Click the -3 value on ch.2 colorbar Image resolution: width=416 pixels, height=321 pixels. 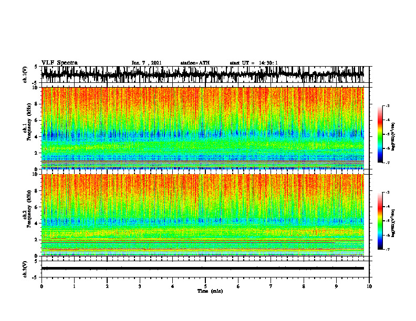(x=387, y=192)
